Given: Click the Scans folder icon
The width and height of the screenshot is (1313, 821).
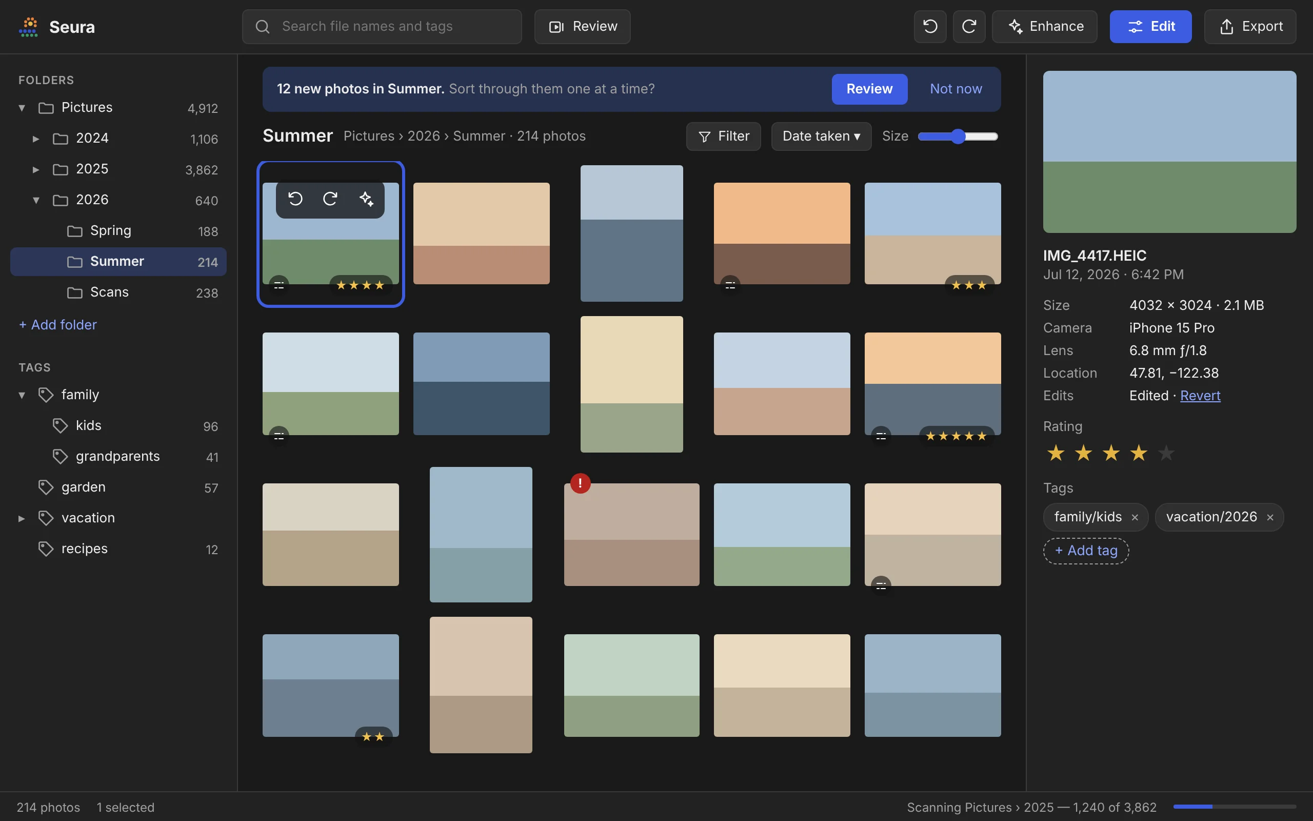Looking at the screenshot, I should (x=74, y=292).
